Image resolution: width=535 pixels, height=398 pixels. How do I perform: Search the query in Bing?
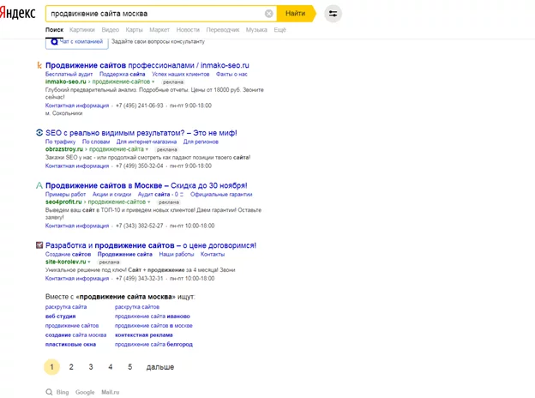(63, 392)
